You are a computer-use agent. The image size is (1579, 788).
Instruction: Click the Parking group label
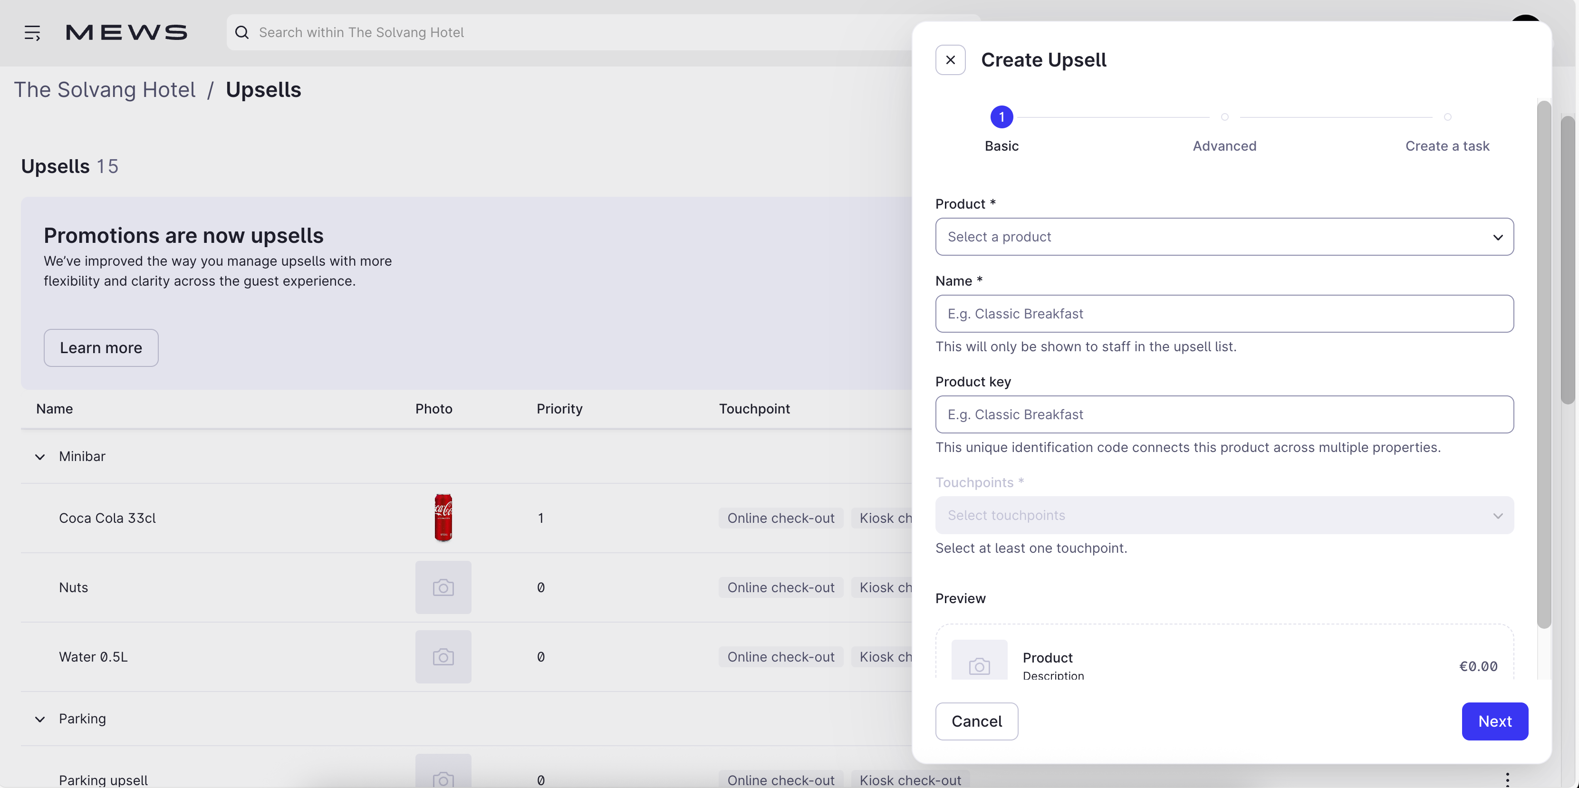tap(82, 719)
